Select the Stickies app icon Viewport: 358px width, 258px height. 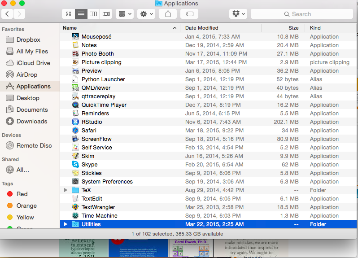point(75,173)
